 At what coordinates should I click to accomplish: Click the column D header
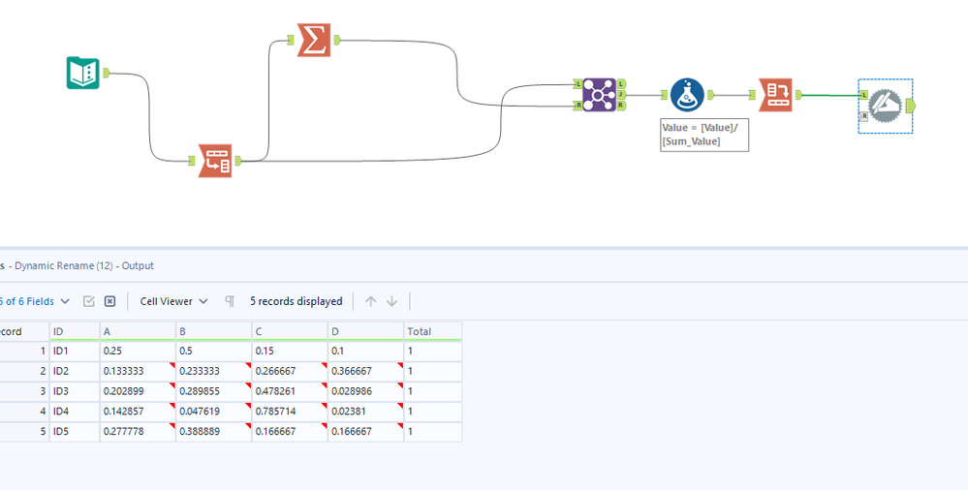tap(366, 331)
